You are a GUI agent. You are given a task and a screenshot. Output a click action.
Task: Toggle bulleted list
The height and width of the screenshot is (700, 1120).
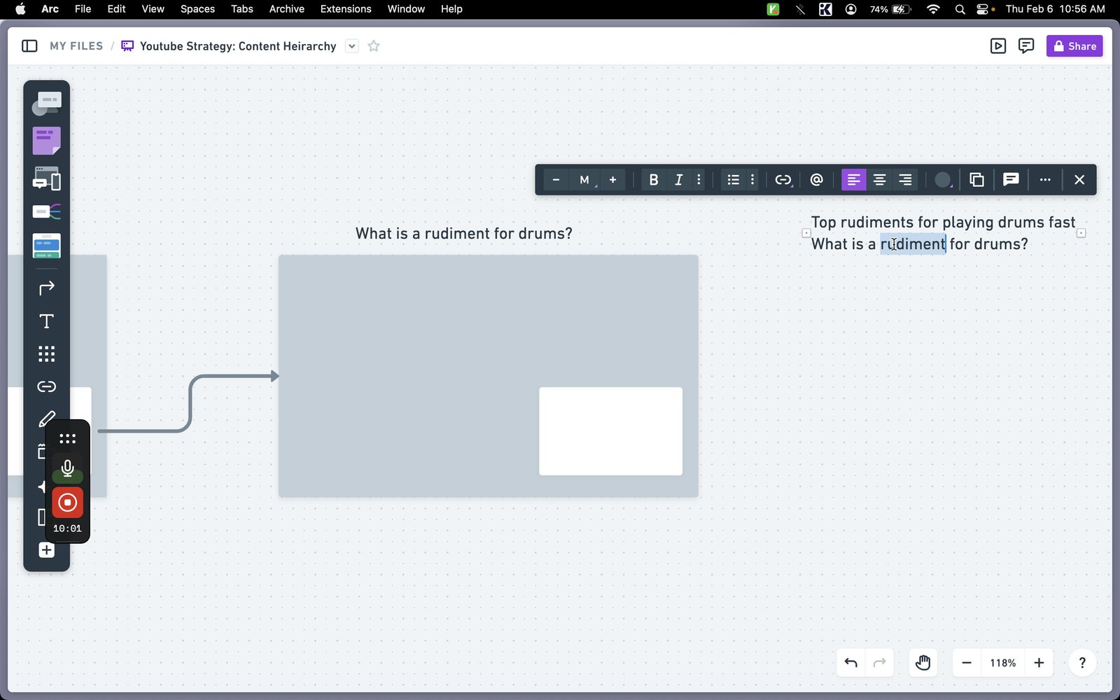733,180
